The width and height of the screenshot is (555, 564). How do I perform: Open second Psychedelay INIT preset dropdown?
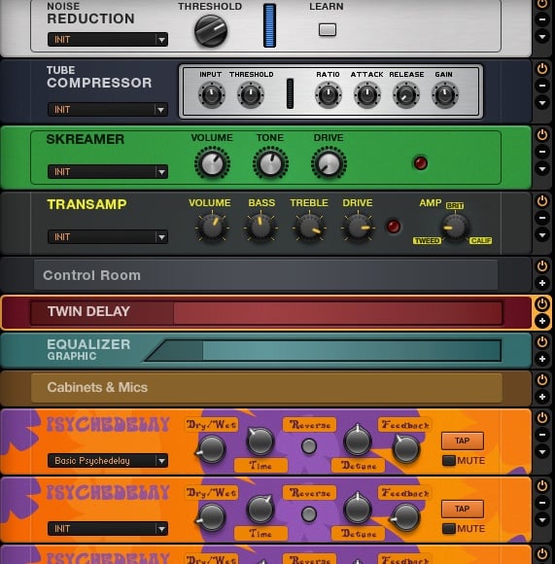pyautogui.click(x=108, y=528)
